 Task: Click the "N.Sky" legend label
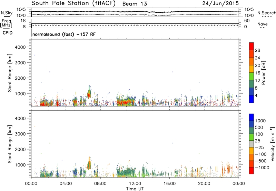point(7,13)
